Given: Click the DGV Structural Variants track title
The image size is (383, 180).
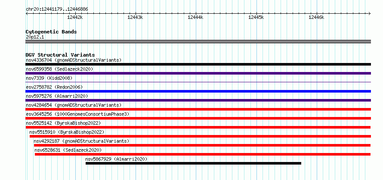Looking at the screenshot, I should 60,55.
